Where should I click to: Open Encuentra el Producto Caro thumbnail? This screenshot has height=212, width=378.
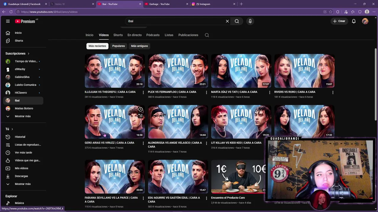coord(239,176)
